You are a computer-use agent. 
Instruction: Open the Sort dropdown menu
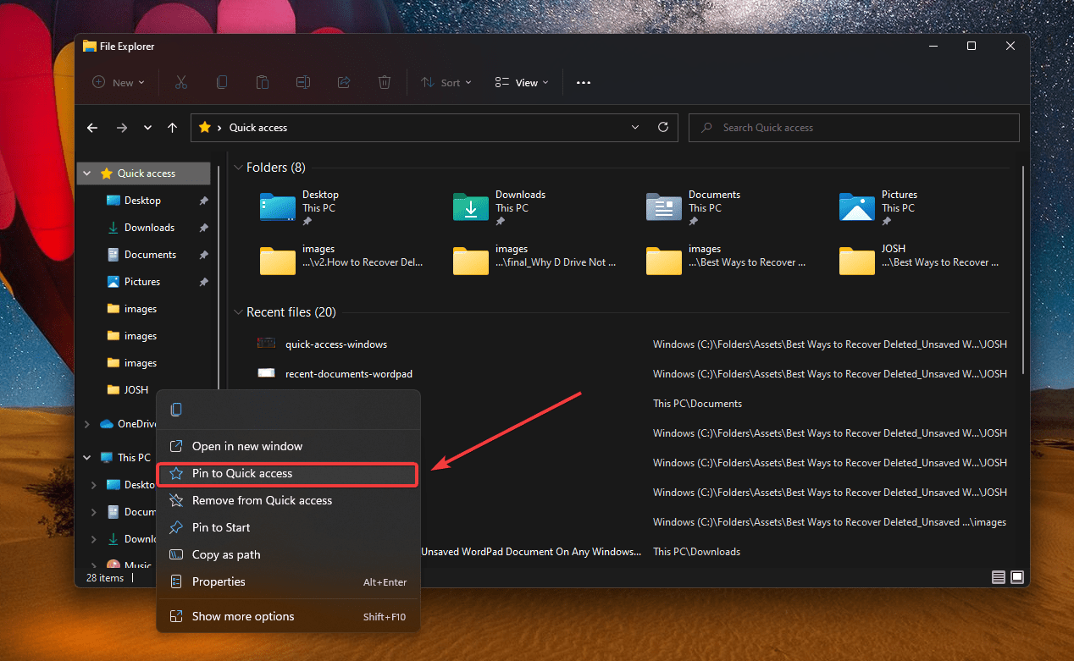[x=447, y=82]
